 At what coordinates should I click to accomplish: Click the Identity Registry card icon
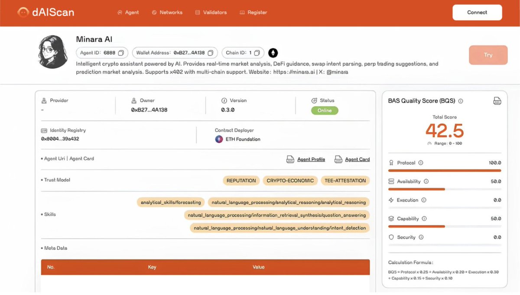(x=44, y=130)
